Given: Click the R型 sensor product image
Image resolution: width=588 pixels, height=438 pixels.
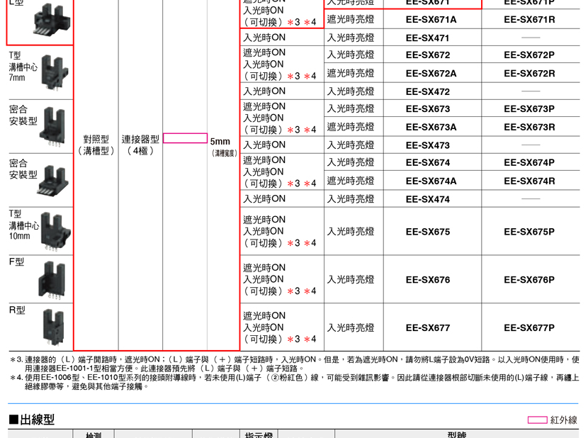Looking at the screenshot, I should (x=53, y=328).
